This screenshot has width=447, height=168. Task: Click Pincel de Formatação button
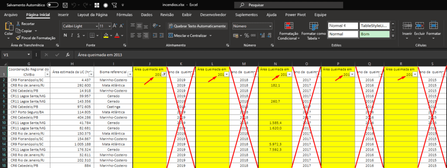click(36, 38)
